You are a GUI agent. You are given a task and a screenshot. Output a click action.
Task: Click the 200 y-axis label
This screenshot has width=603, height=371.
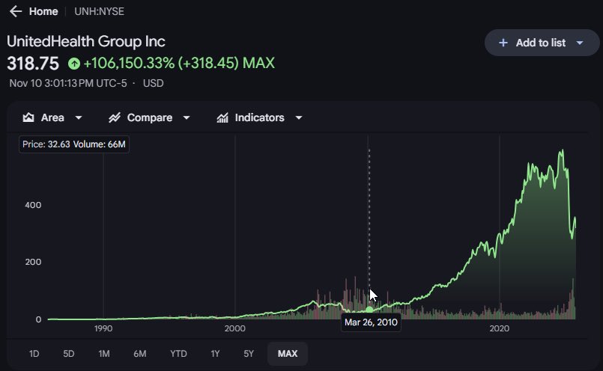pyautogui.click(x=33, y=262)
